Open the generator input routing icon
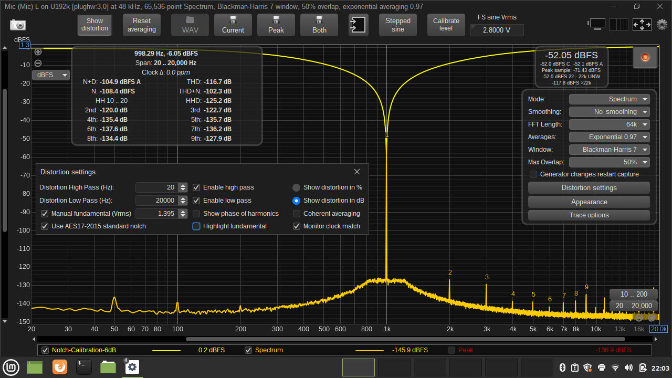This screenshot has height=378, width=672. click(x=359, y=25)
